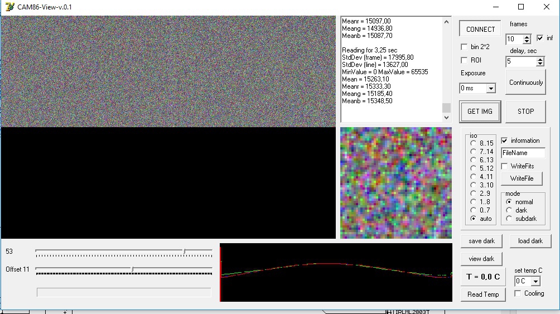Screen dimensions: 560x314
Task: Click the log scrollbar up arrow
Action: pos(446,22)
